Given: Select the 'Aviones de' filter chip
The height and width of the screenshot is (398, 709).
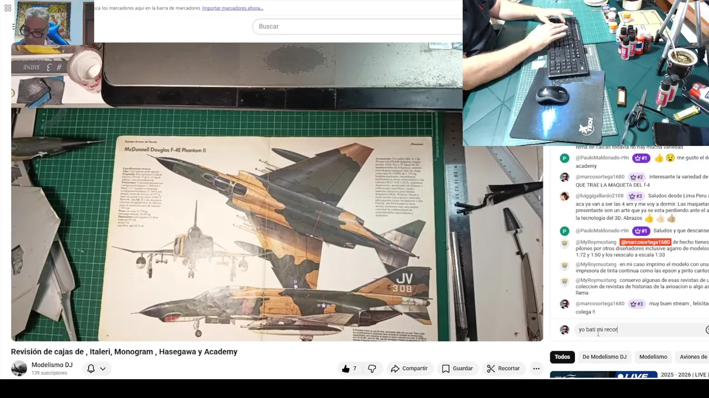Looking at the screenshot, I should 692,357.
